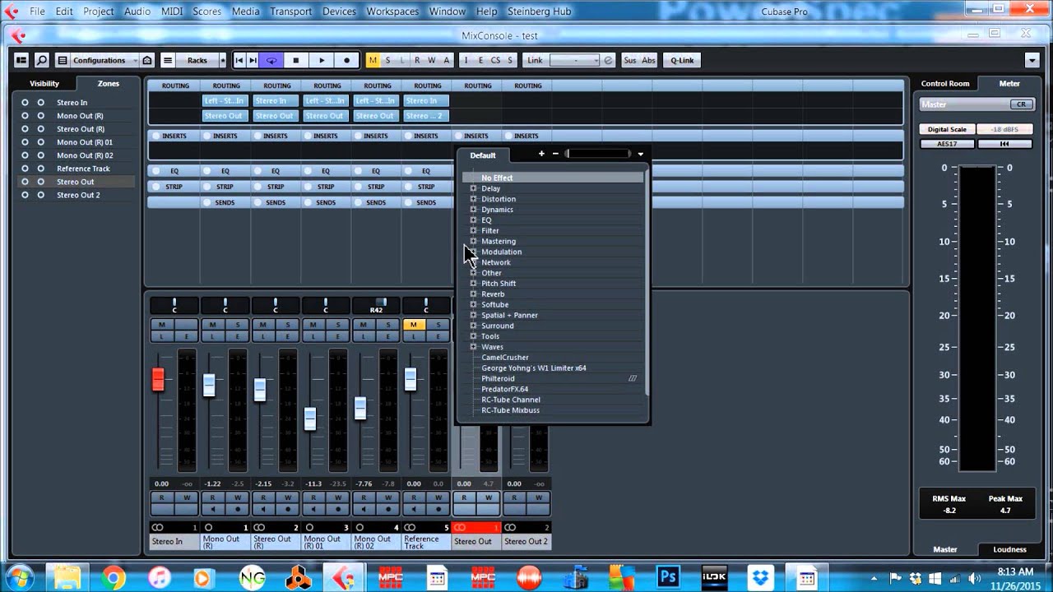The image size is (1053, 592).
Task: Click the reset peak icon next to AES17
Action: [1004, 144]
